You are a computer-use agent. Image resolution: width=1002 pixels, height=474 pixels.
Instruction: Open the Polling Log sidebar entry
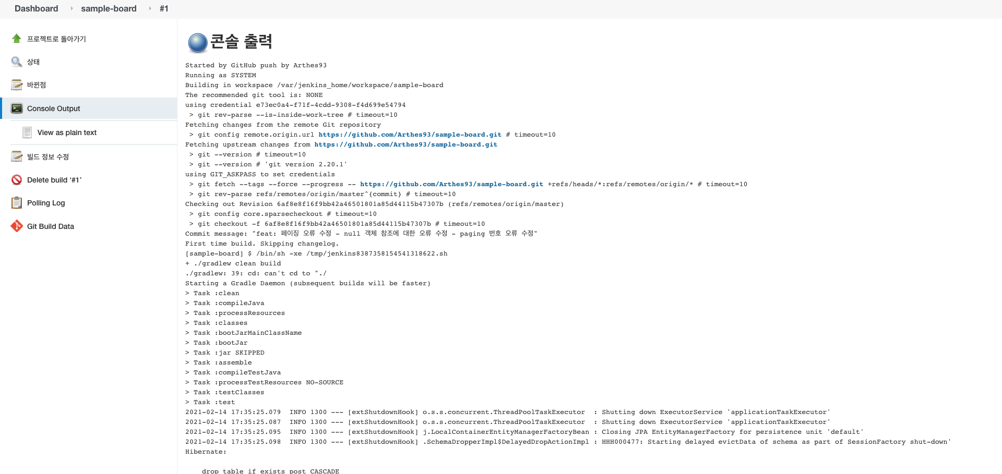pos(46,203)
